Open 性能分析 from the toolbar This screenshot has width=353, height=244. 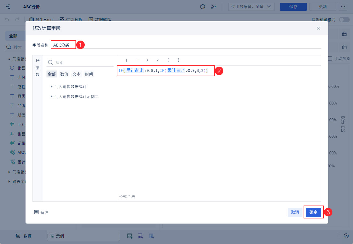point(71,19)
